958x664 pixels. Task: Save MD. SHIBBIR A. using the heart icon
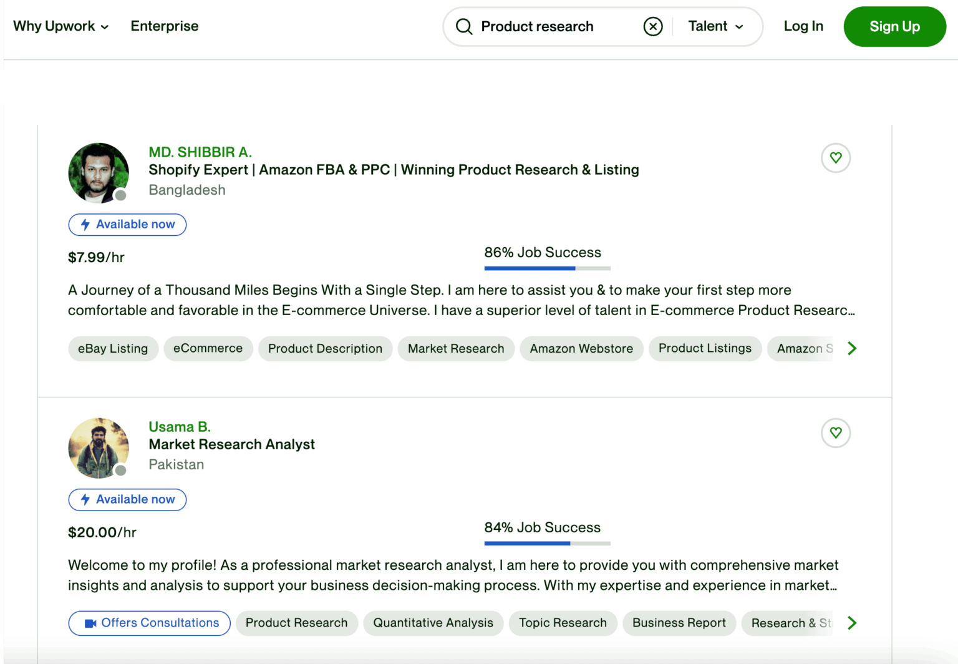tap(836, 159)
